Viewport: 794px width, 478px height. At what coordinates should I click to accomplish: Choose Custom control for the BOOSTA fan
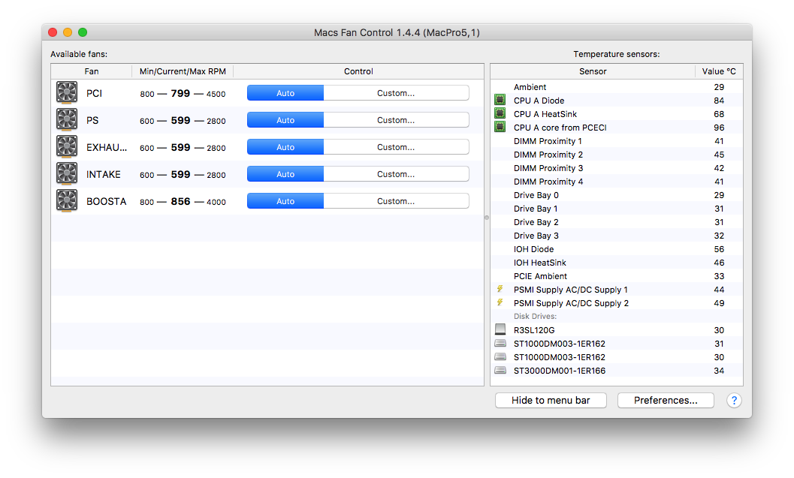point(396,201)
